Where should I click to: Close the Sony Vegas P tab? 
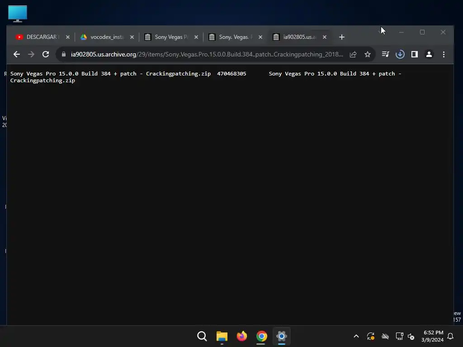click(196, 37)
